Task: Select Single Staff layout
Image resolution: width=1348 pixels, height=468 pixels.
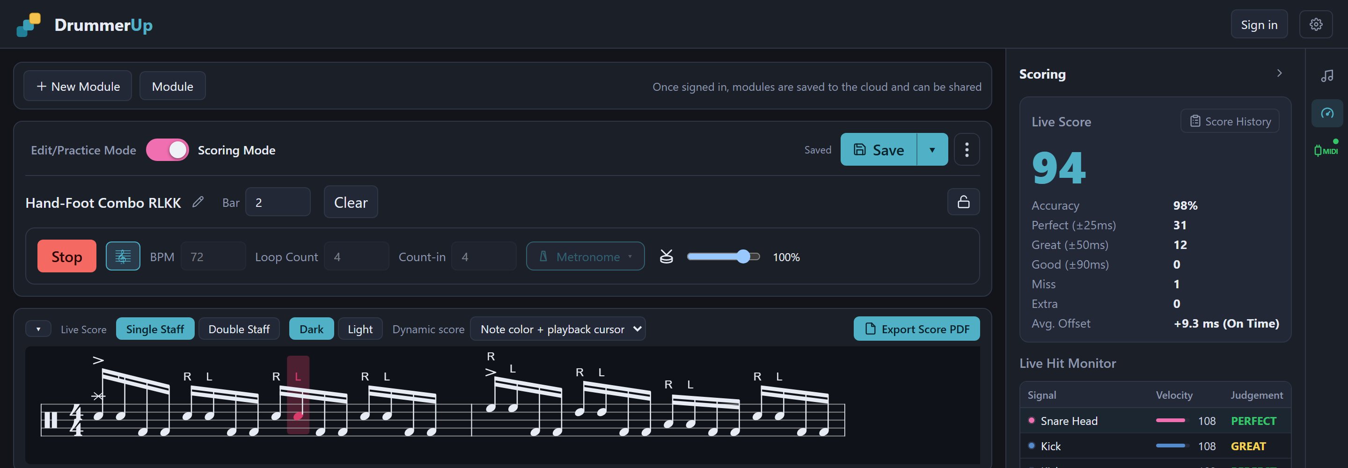Action: (x=155, y=329)
